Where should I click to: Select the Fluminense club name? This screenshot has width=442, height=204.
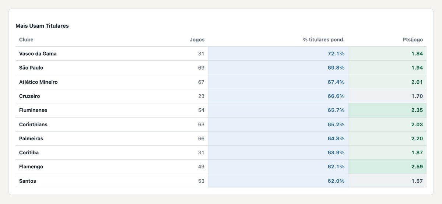tap(33, 110)
